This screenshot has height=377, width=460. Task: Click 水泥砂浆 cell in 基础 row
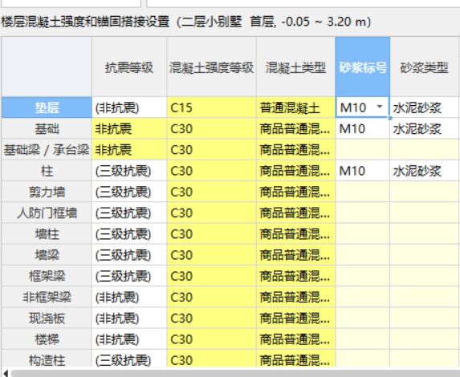point(424,128)
